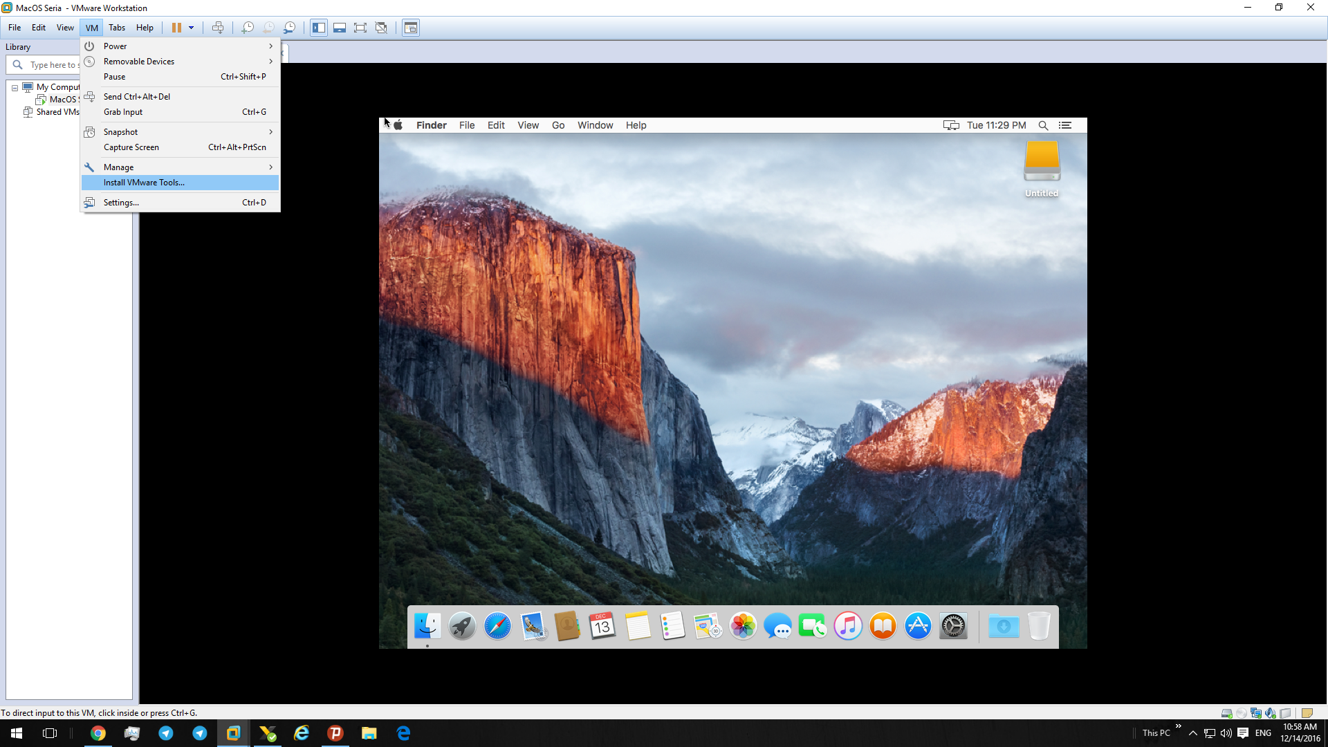This screenshot has height=747, width=1328.
Task: Toggle the thumbnail bar view button
Action: coord(340,28)
